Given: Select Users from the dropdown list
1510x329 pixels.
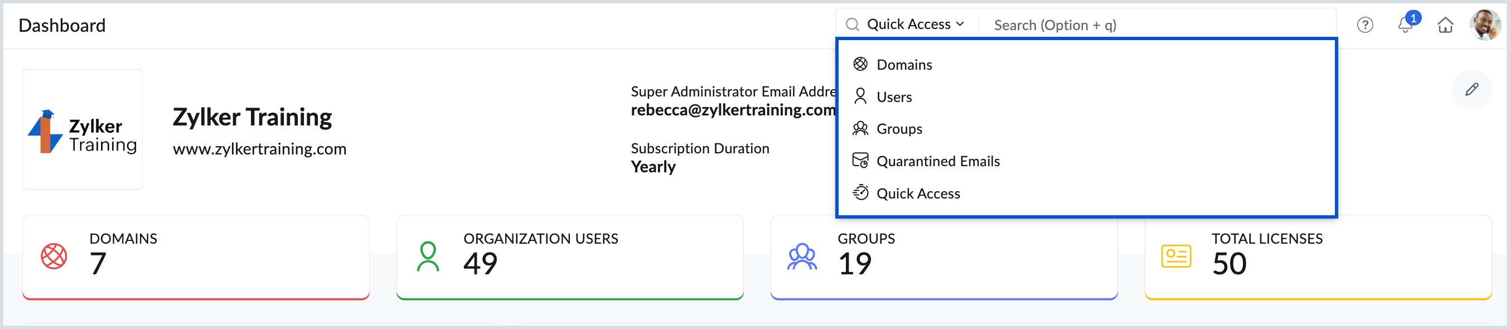Looking at the screenshot, I should [894, 97].
